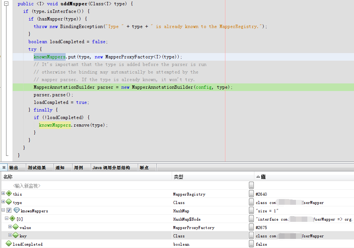Click the green MapperAnnotationBuilder parser line
354x248 pixels.
133,87
